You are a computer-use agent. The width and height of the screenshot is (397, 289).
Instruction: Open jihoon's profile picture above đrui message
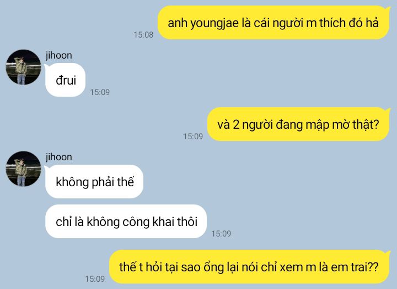pyautogui.click(x=23, y=67)
